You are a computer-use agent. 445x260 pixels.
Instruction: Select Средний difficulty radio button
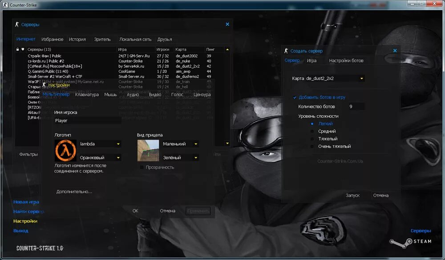pos(312,131)
